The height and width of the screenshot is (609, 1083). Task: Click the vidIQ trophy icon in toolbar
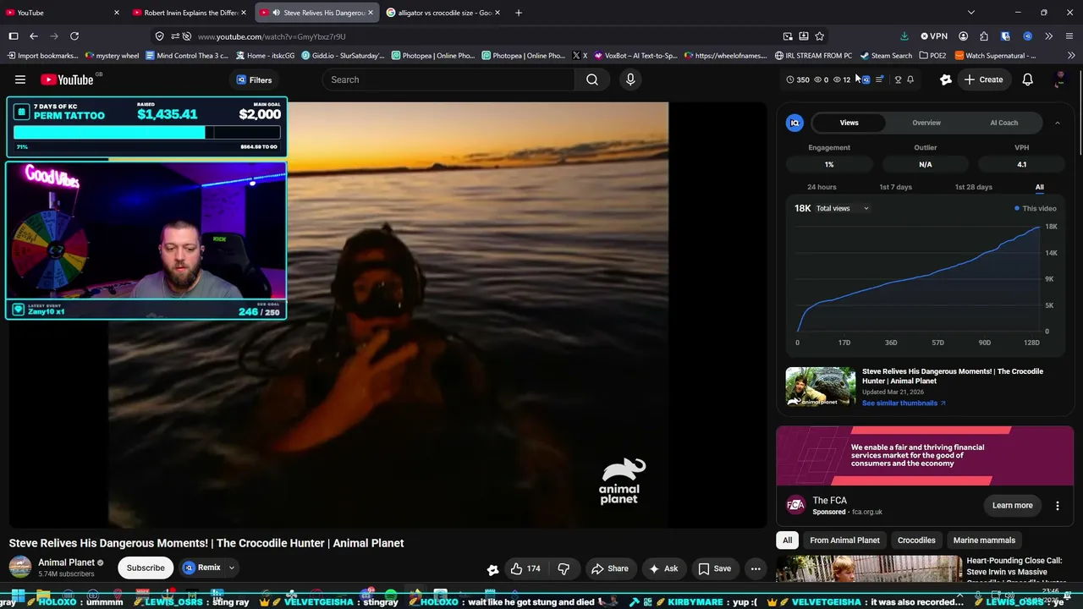point(898,80)
